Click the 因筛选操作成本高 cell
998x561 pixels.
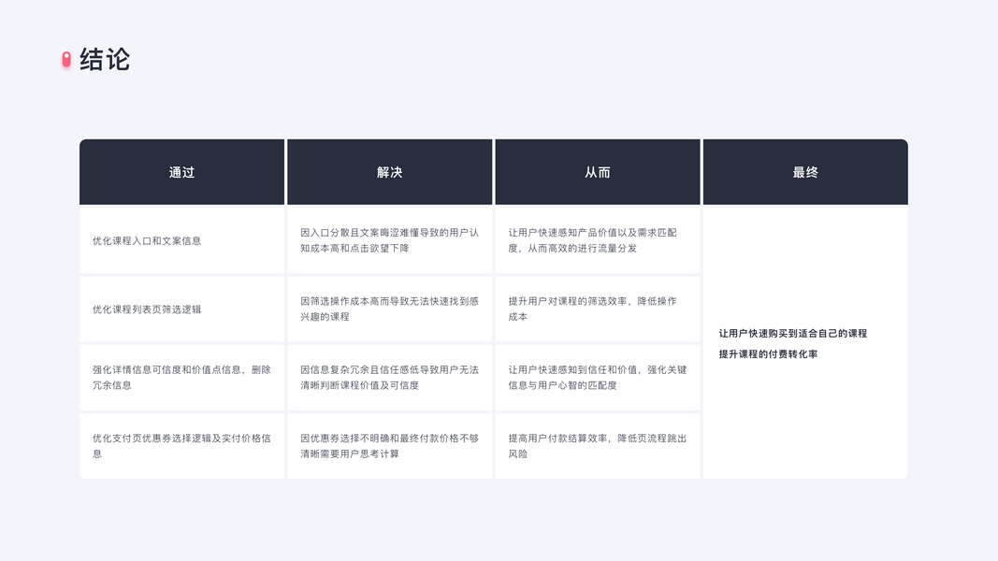coord(389,309)
